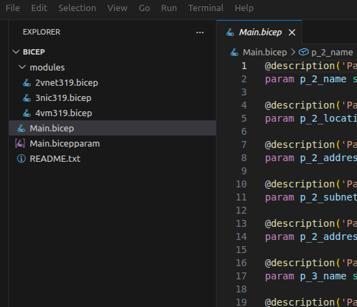357x307 pixels.
Task: Open the File menu
Action: click(x=12, y=8)
